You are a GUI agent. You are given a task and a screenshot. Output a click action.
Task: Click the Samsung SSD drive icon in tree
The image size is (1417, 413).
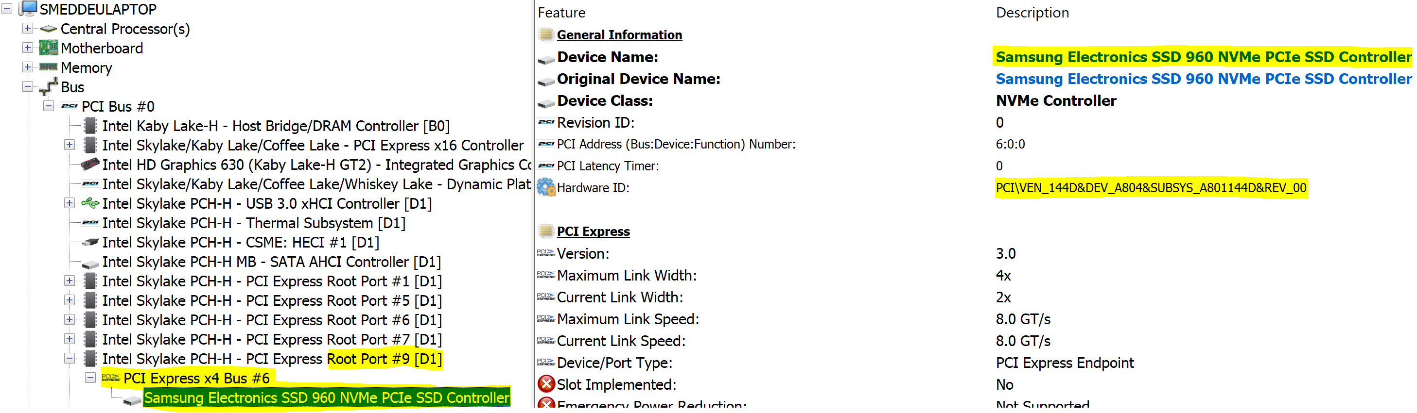[132, 400]
